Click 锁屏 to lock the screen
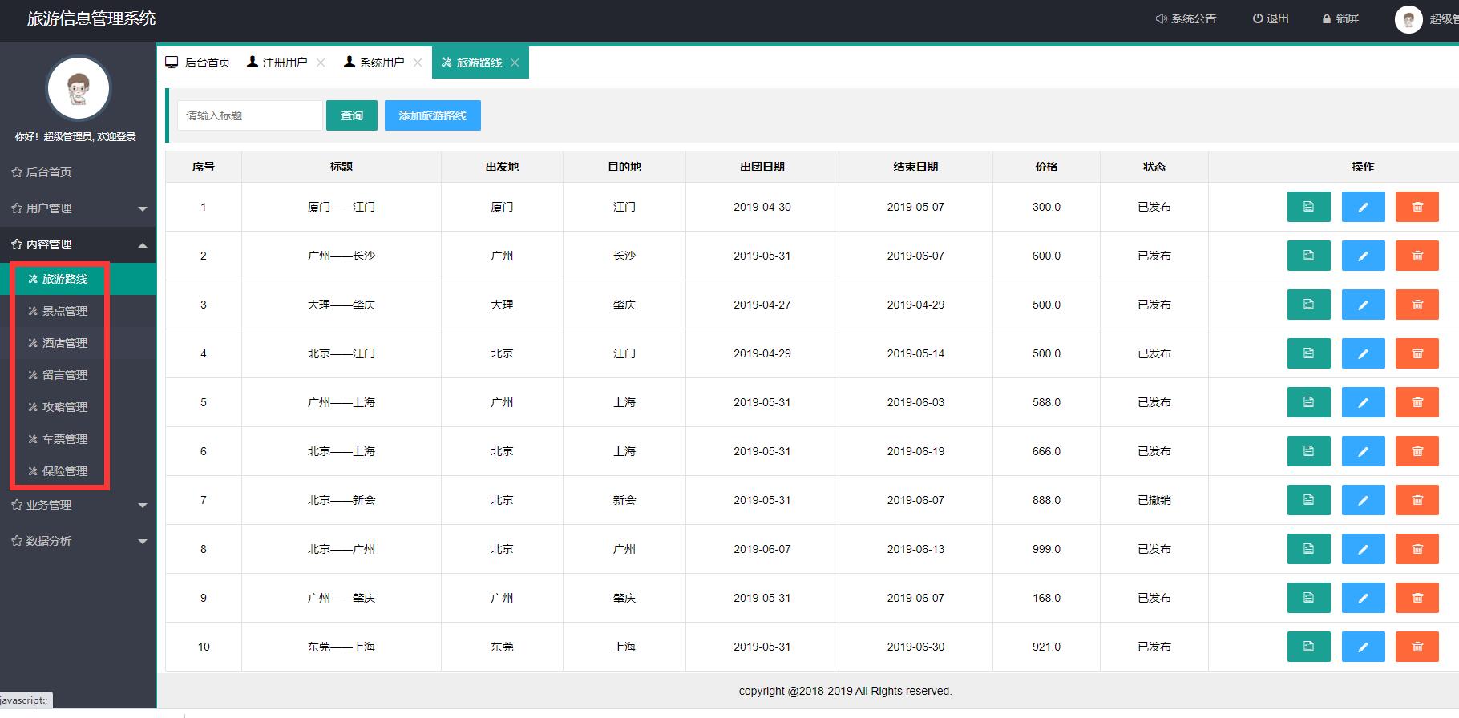The width and height of the screenshot is (1459, 718). [1340, 18]
